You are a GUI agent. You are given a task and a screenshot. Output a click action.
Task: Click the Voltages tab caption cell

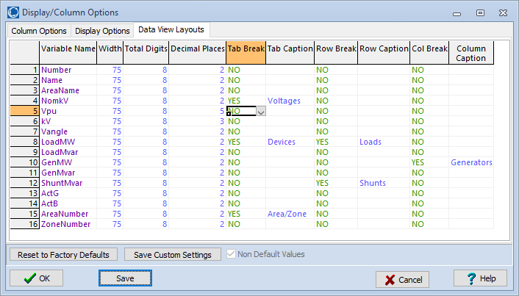(290, 101)
